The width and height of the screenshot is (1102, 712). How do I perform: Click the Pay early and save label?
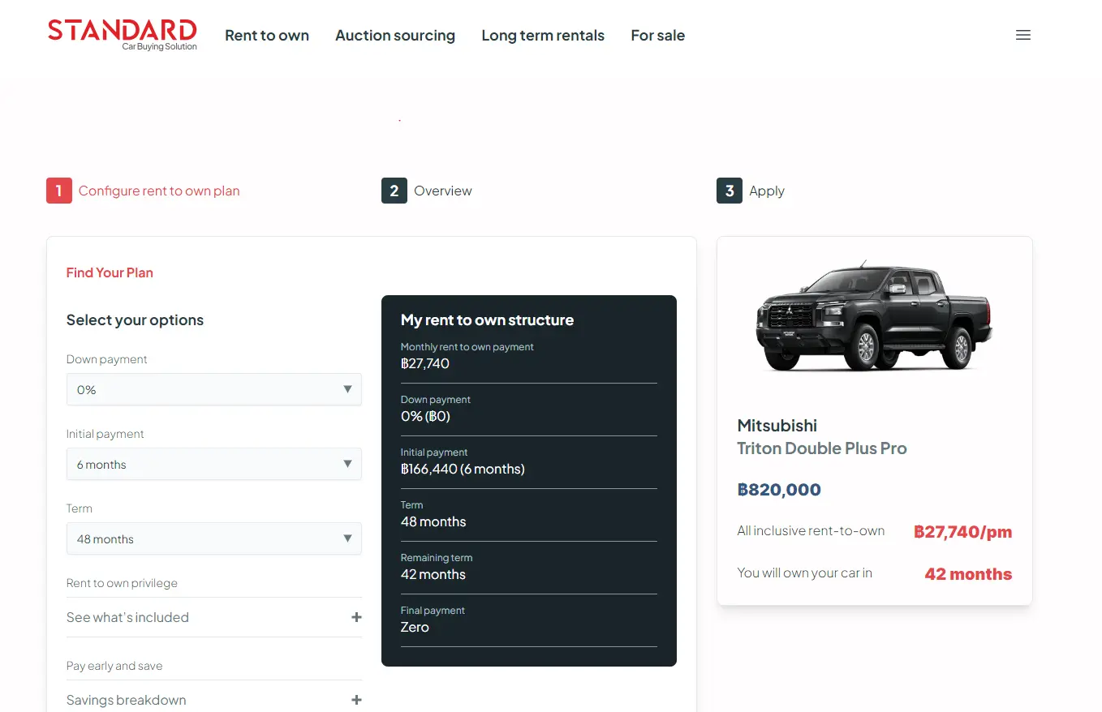pyautogui.click(x=114, y=666)
